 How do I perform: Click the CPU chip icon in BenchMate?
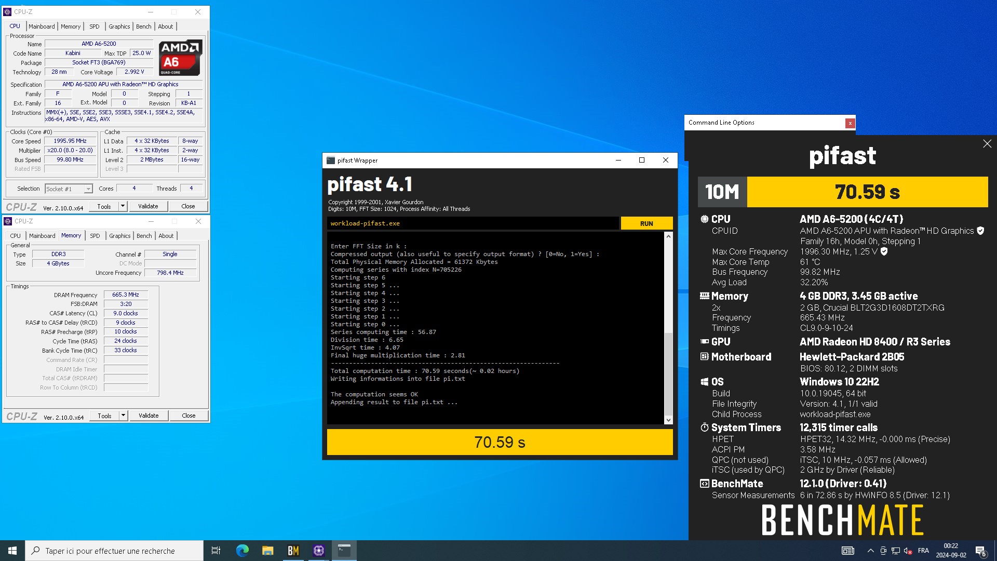pyautogui.click(x=704, y=219)
